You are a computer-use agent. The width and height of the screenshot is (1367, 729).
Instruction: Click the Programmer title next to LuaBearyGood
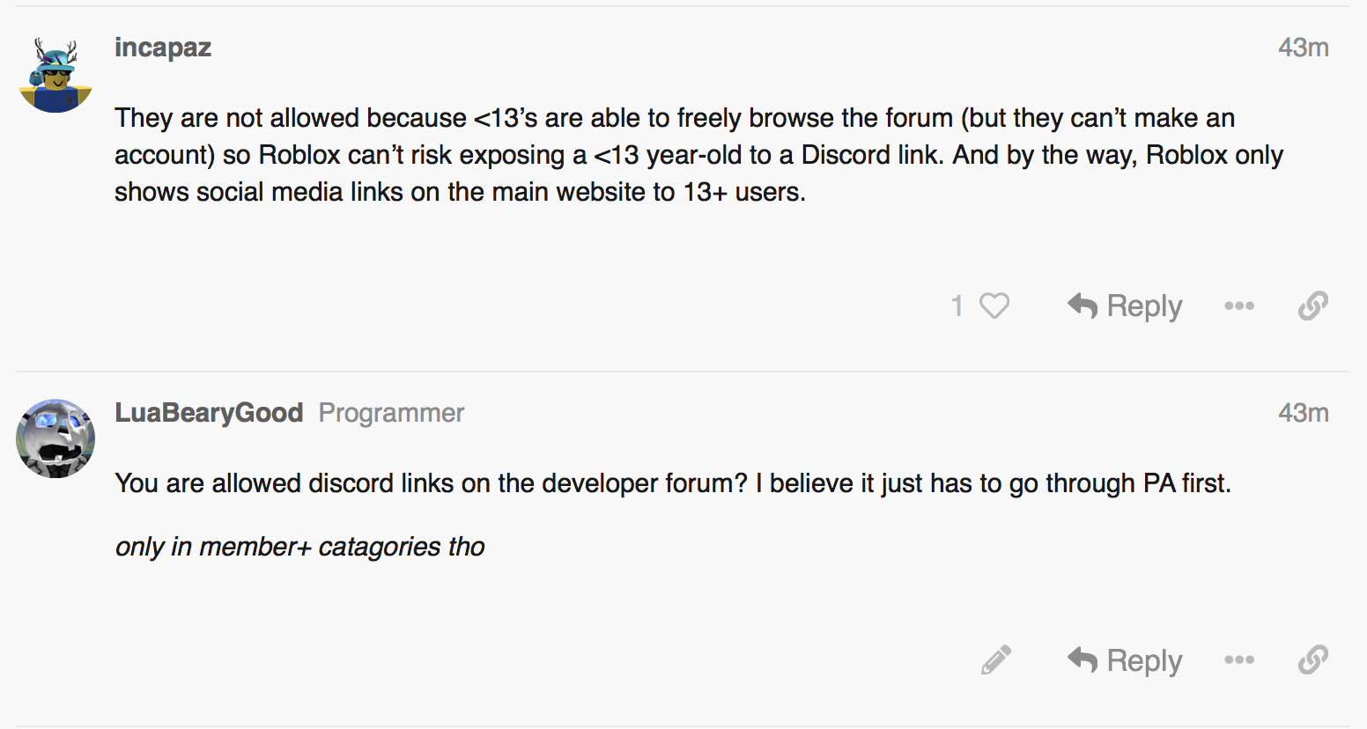click(391, 413)
